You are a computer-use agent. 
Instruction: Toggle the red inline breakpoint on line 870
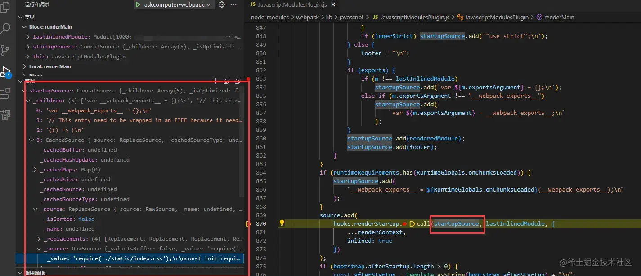click(x=405, y=223)
